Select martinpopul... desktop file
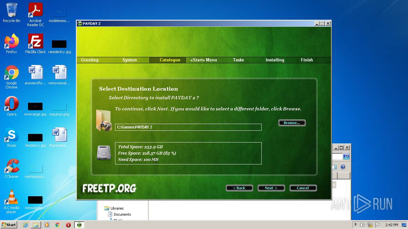This screenshot has height=229, width=408. 35,171
